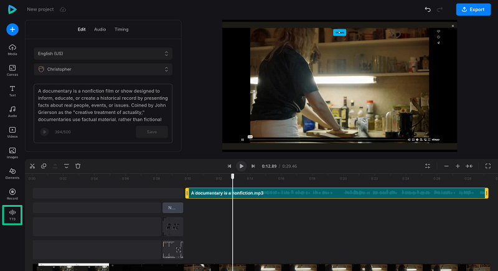Open the Christopher voice dropdown

103,69
